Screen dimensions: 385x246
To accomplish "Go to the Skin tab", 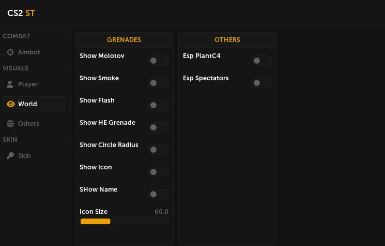I will (x=24, y=156).
